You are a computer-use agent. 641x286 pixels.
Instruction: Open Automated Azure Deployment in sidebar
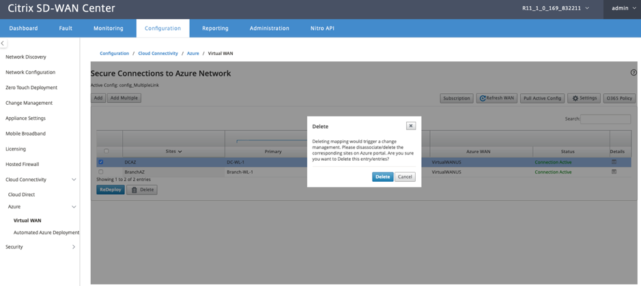click(x=46, y=233)
